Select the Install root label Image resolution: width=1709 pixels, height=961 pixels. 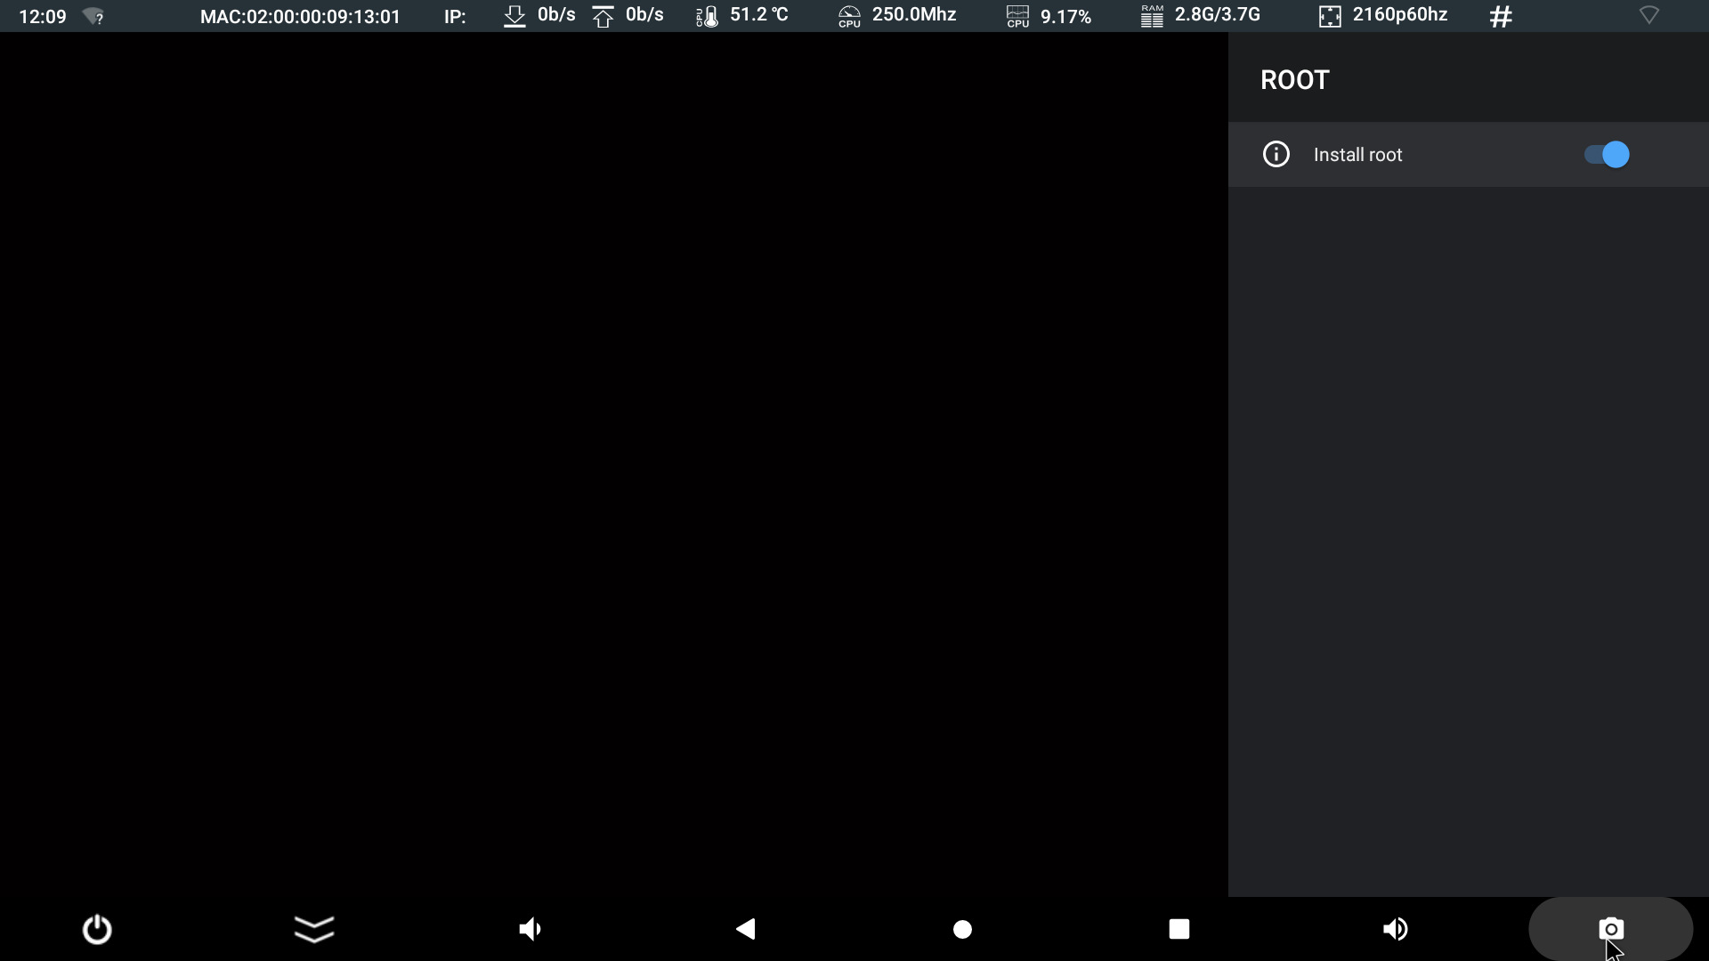[1357, 155]
